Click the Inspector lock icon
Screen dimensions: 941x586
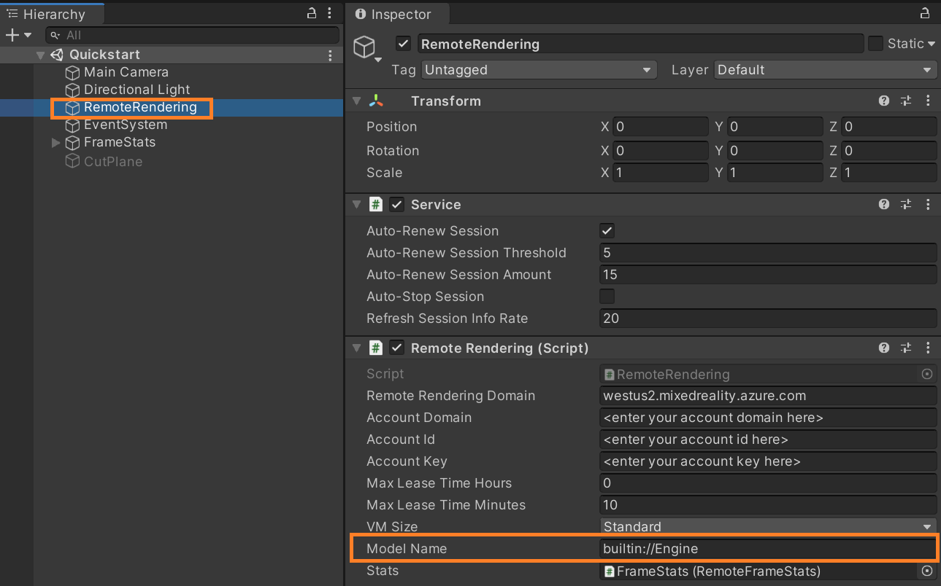click(925, 14)
